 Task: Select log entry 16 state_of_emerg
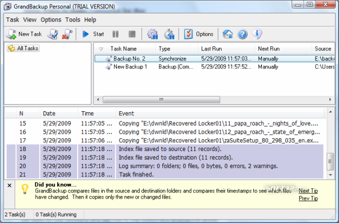click(x=165, y=132)
